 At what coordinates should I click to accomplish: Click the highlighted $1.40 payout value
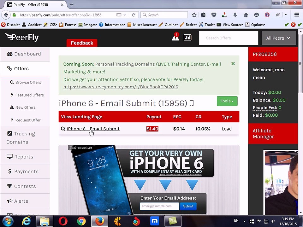(x=152, y=129)
